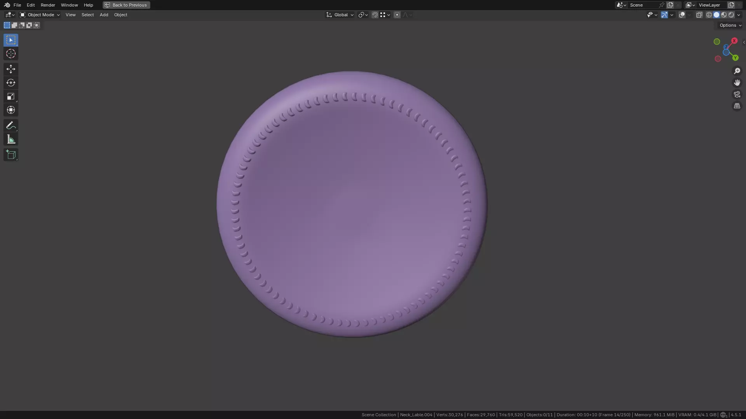Select the Move tool
This screenshot has height=419, width=746.
(x=10, y=69)
